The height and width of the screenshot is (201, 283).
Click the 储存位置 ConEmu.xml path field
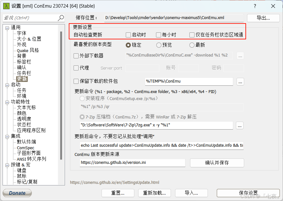[x=174, y=18]
